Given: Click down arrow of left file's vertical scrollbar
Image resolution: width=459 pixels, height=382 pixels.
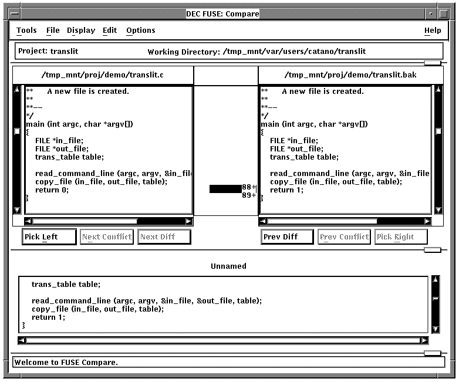Looking at the screenshot, I should [18, 209].
